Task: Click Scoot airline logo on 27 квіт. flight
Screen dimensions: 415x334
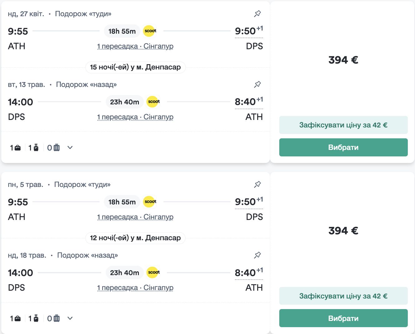Action: click(150, 31)
